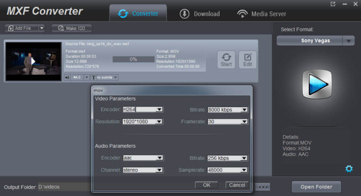Open the audio Encoder aac dropdown
The height and width of the screenshot is (196, 361).
click(x=143, y=158)
